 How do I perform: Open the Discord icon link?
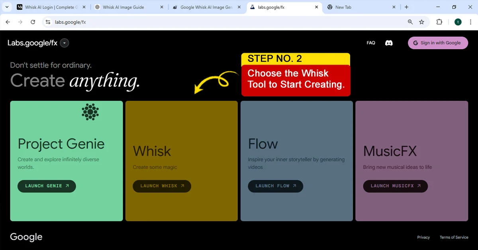tap(389, 43)
